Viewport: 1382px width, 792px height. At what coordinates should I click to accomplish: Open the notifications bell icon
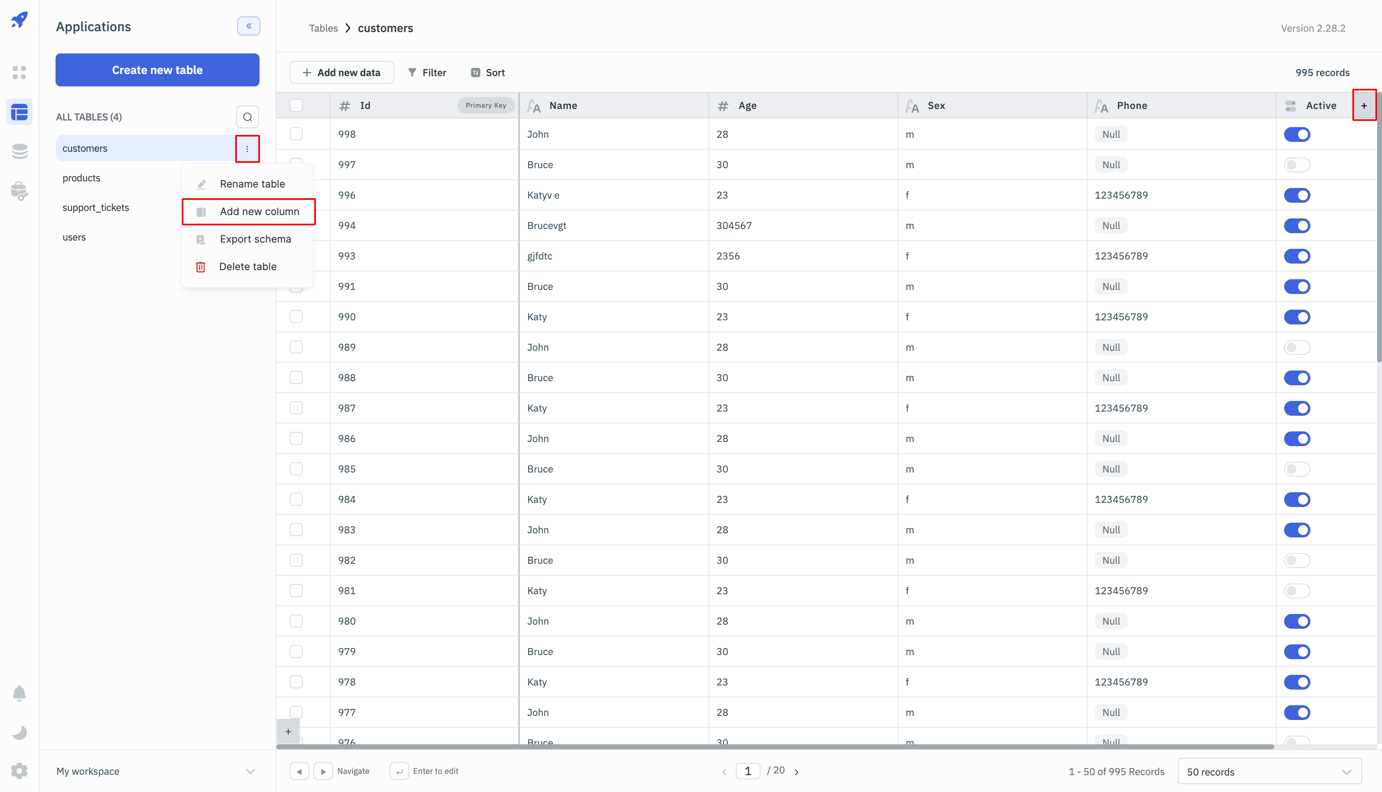(19, 693)
